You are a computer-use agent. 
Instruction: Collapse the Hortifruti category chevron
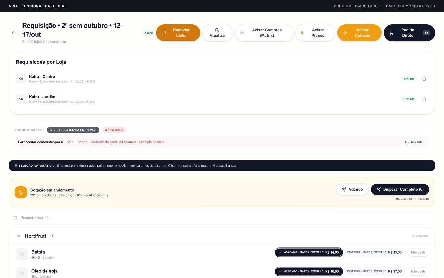point(19,236)
